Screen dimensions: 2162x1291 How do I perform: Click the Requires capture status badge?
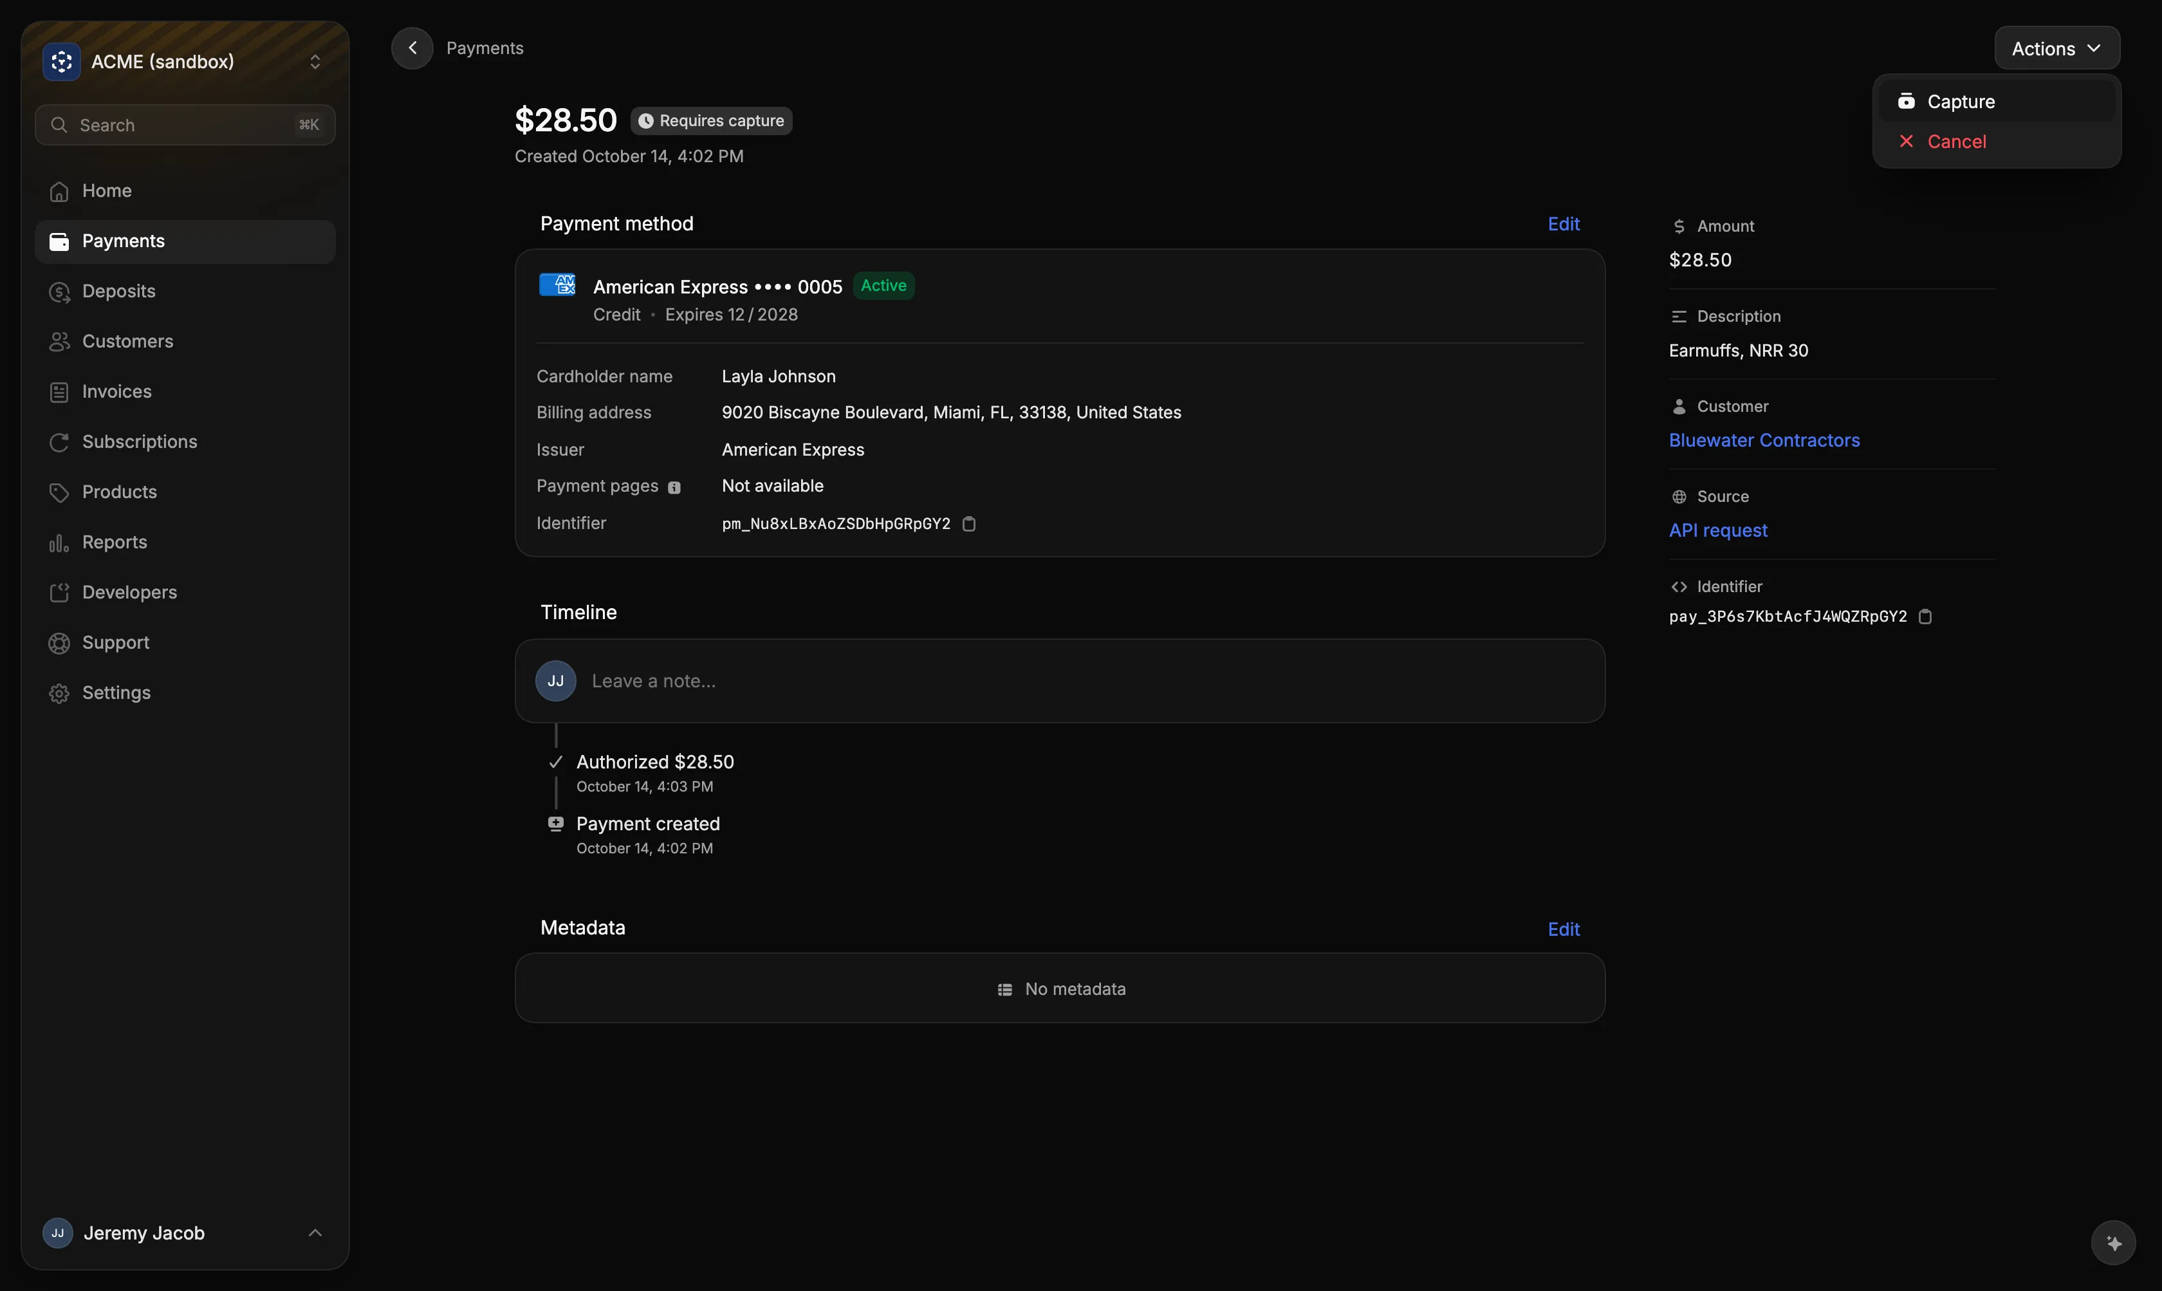pos(712,121)
